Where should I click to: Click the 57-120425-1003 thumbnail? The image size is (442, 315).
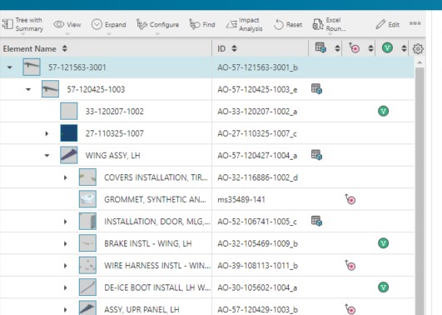[x=50, y=89]
